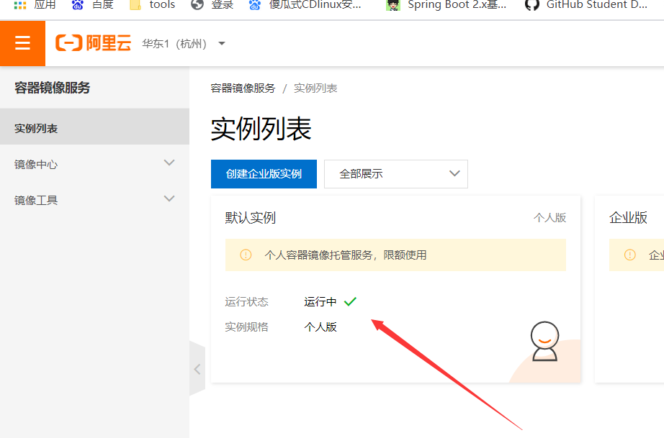Click the Alibaba Cloud logo
664x438 pixels.
93,44
